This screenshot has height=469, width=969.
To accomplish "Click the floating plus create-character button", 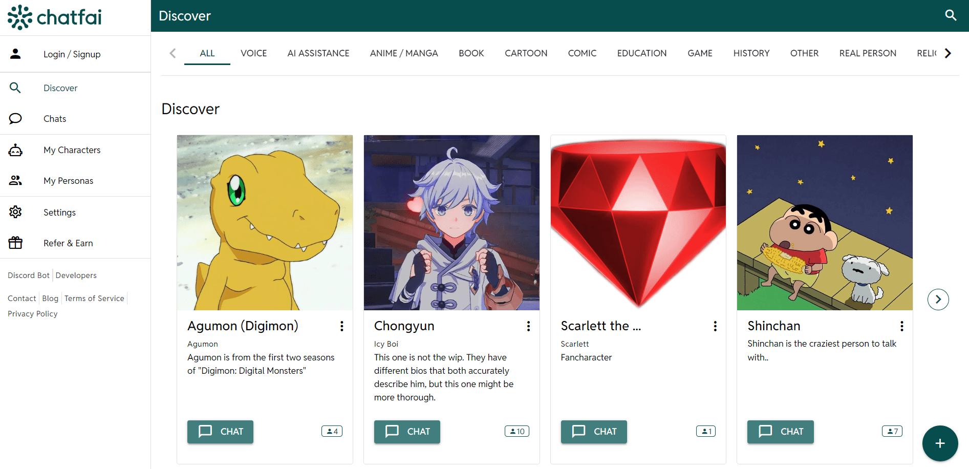I will 940,443.
